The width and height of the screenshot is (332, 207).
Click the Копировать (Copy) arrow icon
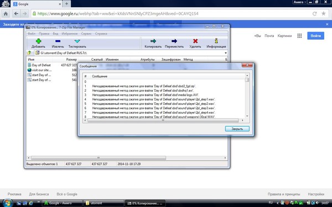click(153, 41)
